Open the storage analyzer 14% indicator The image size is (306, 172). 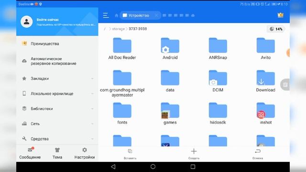[276, 29]
